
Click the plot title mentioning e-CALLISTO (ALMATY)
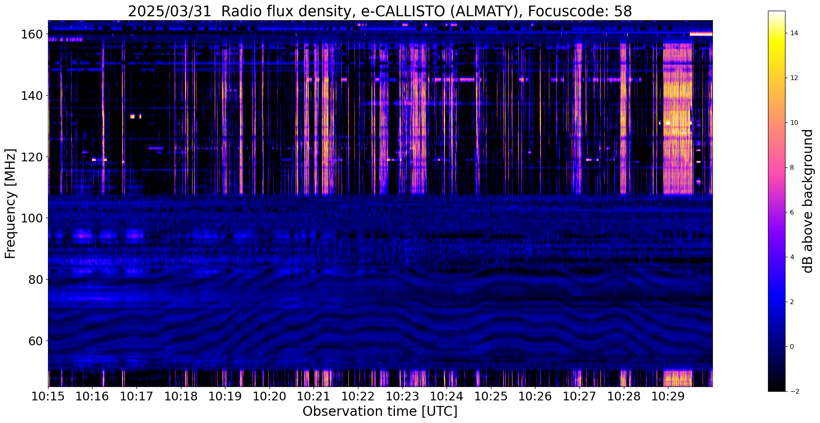(x=380, y=11)
